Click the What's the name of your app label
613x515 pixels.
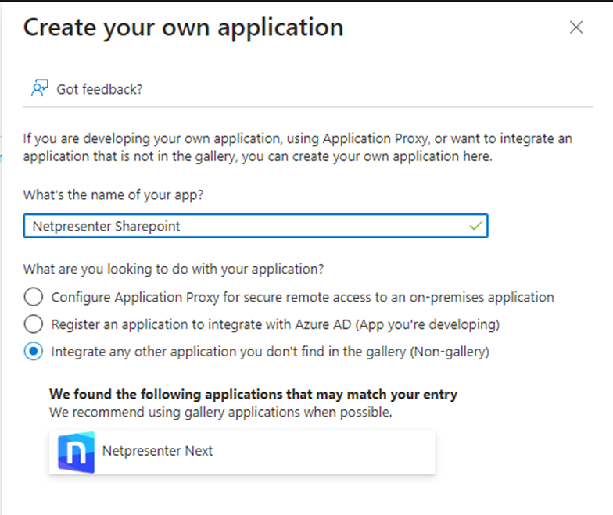pyautogui.click(x=113, y=195)
